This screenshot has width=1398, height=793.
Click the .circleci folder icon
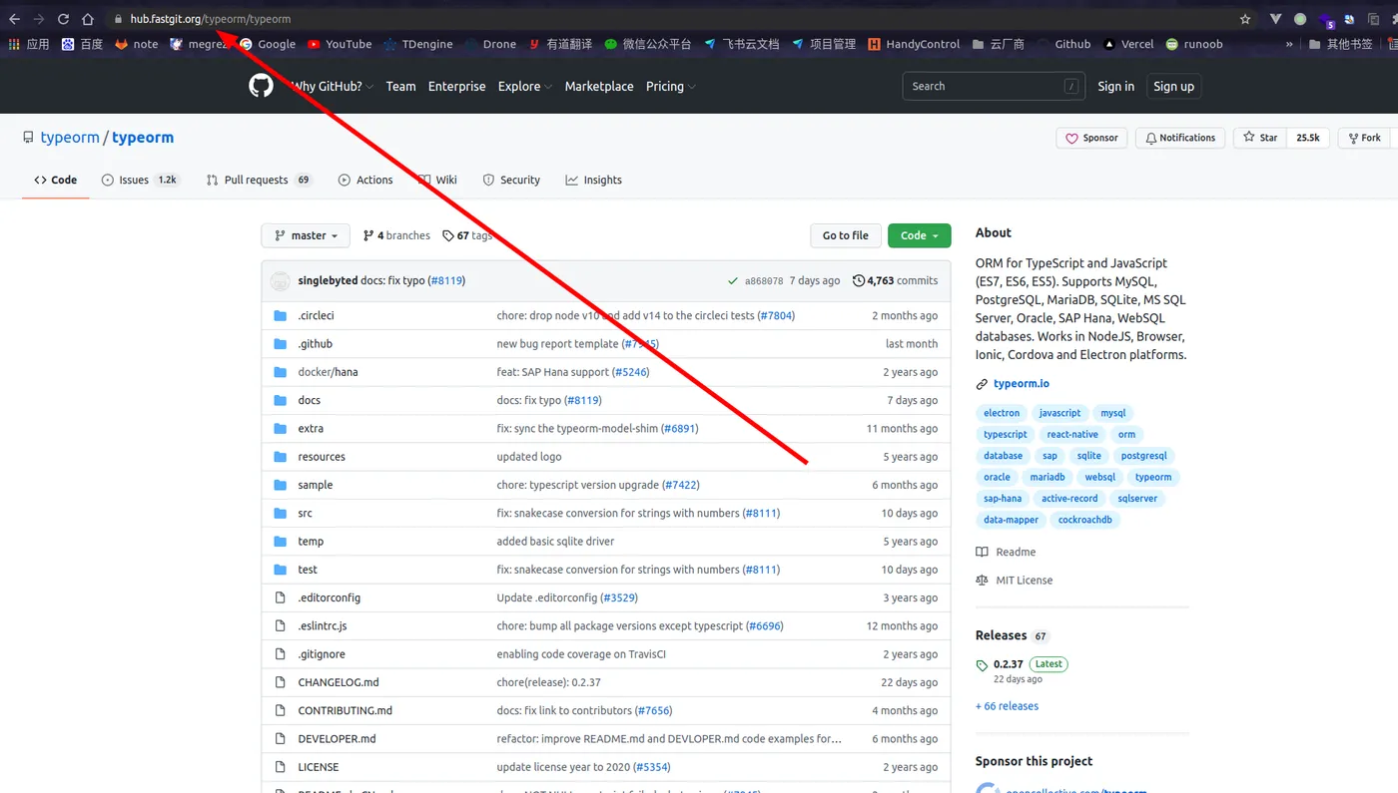point(281,315)
